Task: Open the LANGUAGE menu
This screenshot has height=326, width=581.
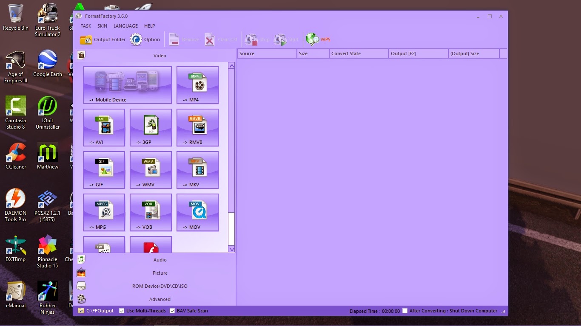Action: click(x=125, y=26)
